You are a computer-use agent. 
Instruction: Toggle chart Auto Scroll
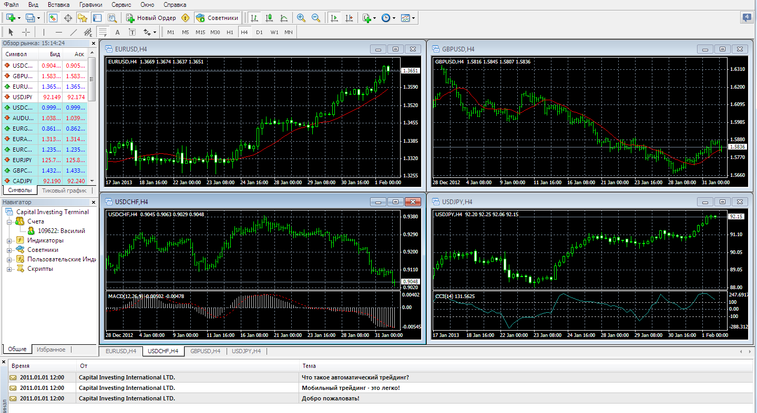coord(333,18)
